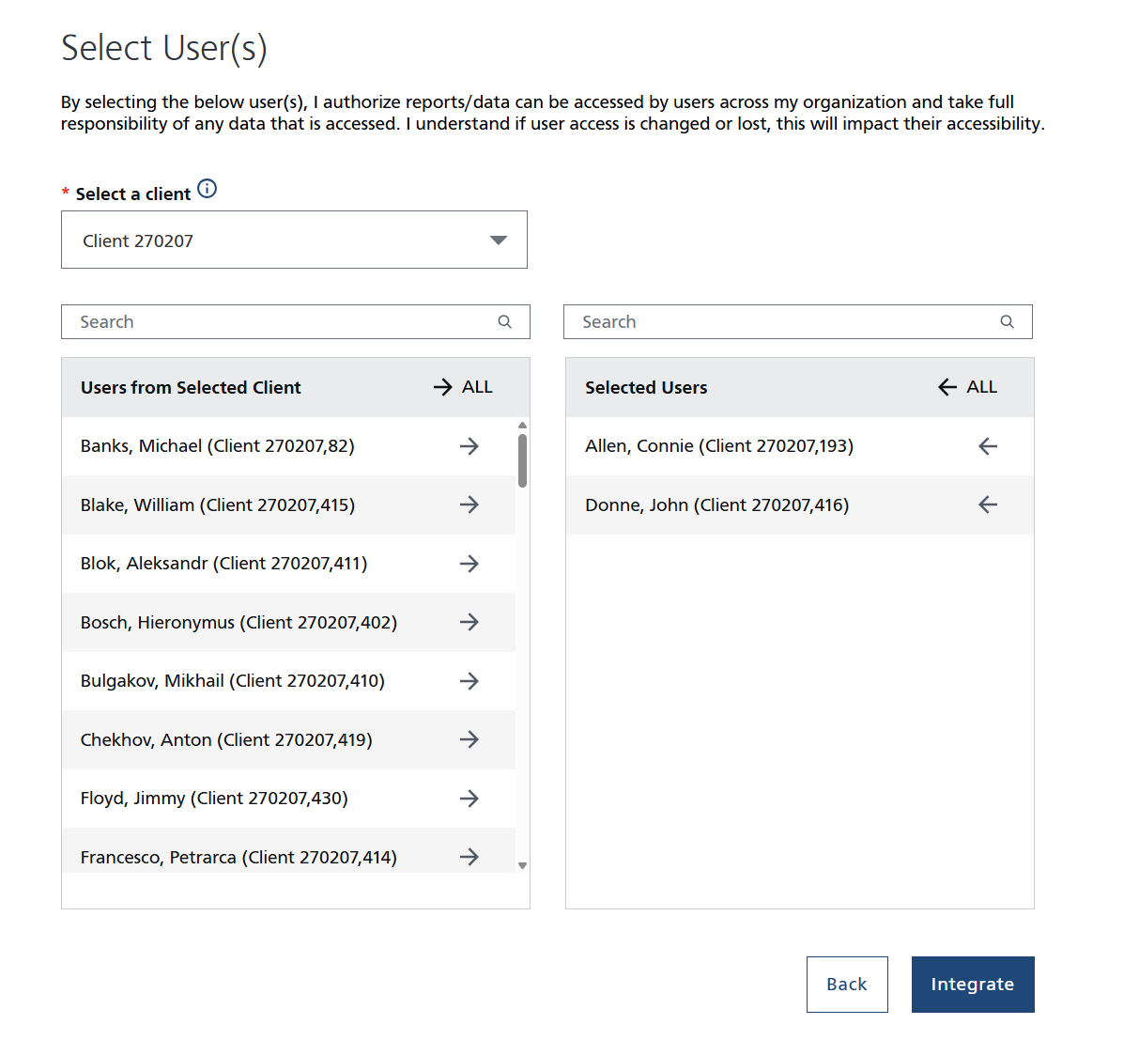Transfer Bosch, Hieronymus using the arrow

[469, 622]
